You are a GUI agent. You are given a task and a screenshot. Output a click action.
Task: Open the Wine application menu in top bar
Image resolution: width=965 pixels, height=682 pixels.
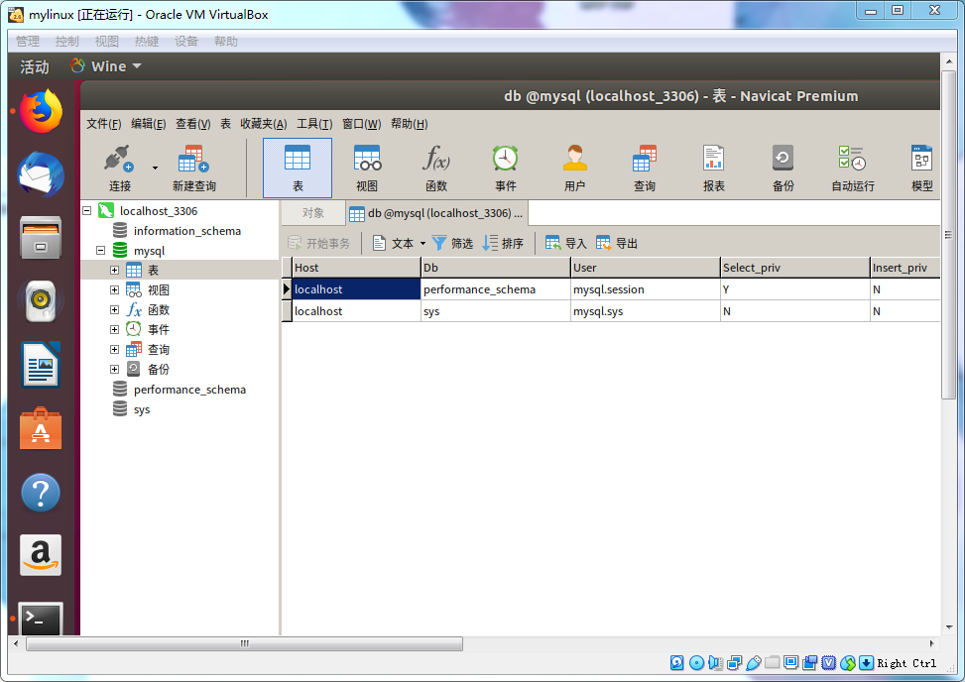click(x=106, y=65)
